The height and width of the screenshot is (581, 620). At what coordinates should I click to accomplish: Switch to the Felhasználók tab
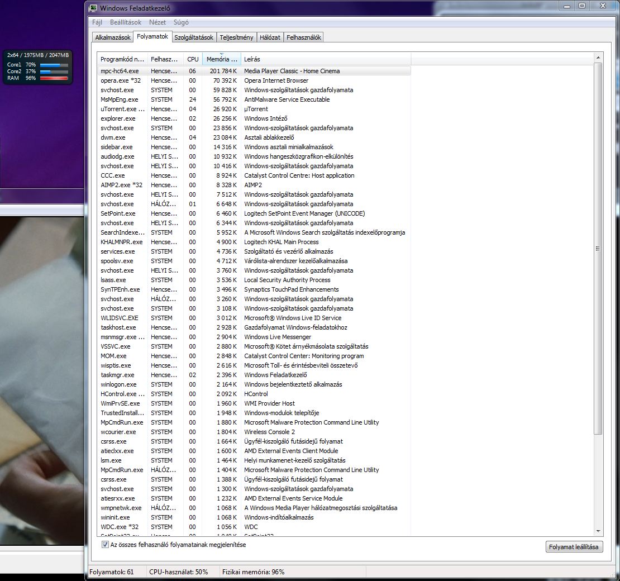click(304, 37)
